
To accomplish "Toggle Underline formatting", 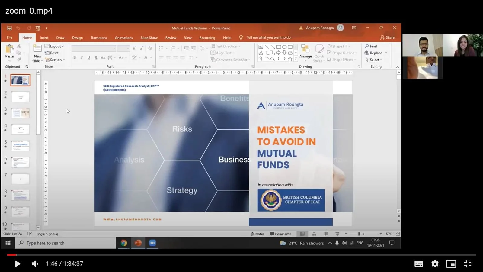I will click(x=89, y=57).
